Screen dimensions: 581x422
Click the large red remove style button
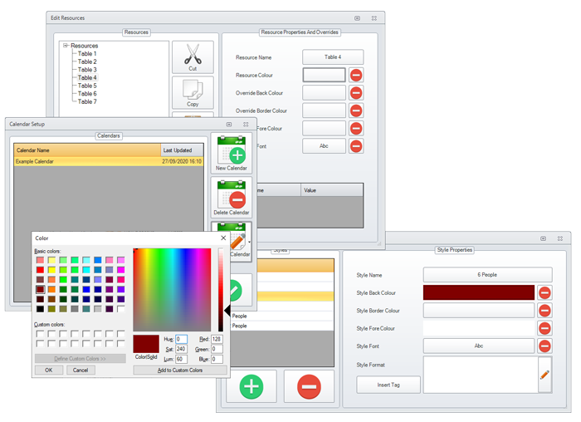(x=309, y=386)
